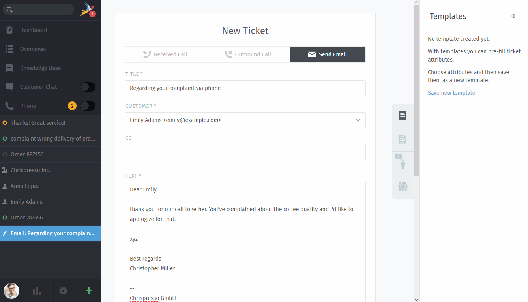Select the Outbound Call tab
The height and width of the screenshot is (302, 528).
click(248, 54)
